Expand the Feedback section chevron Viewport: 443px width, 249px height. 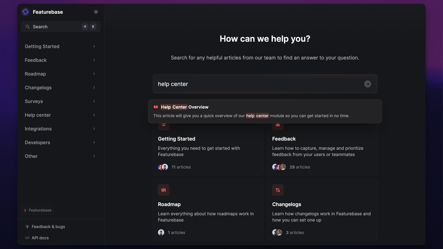point(94,60)
